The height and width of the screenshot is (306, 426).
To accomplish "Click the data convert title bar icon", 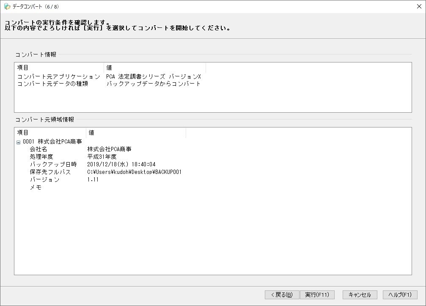I will coord(7,6).
